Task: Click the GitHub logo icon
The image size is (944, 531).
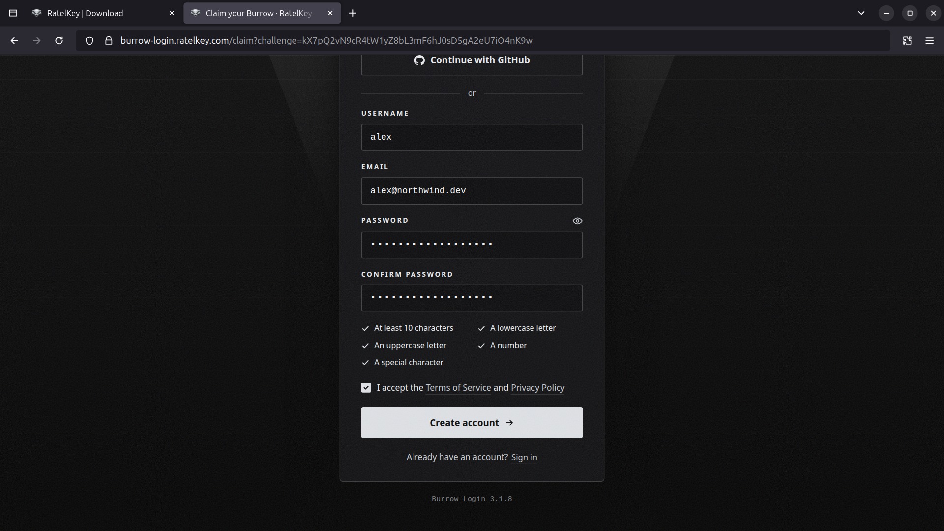Action: click(419, 60)
